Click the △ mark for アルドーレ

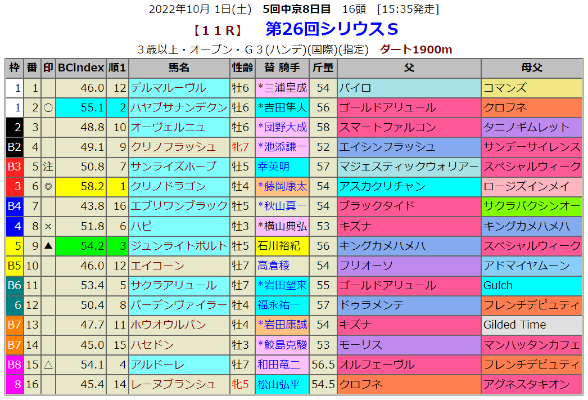(48, 365)
